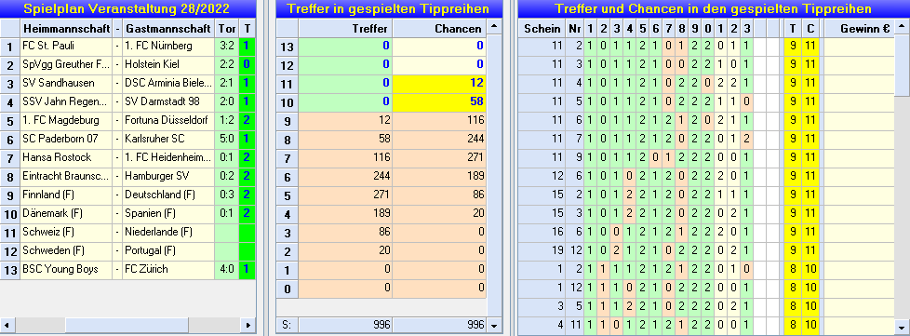Select Tippreihe row Schein 11 Nr 2
The image size is (910, 336).
705,46
